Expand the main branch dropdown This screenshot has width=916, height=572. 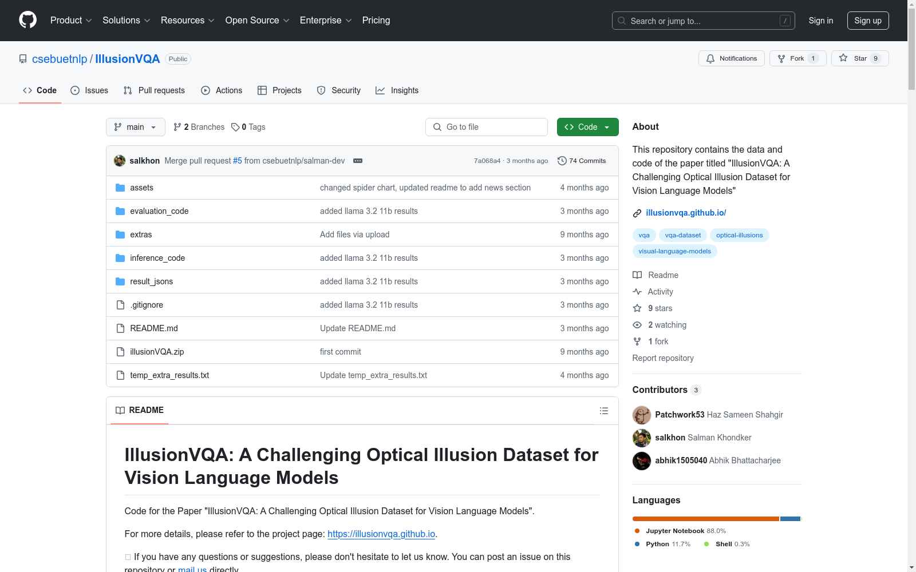coord(136,127)
